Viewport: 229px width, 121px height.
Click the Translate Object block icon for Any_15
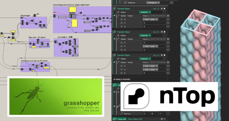114,32
